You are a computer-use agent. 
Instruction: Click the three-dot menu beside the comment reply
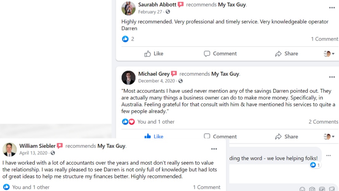coord(329,156)
